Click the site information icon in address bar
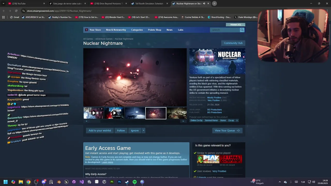The width and height of the screenshot is (331, 186). tap(24, 11)
